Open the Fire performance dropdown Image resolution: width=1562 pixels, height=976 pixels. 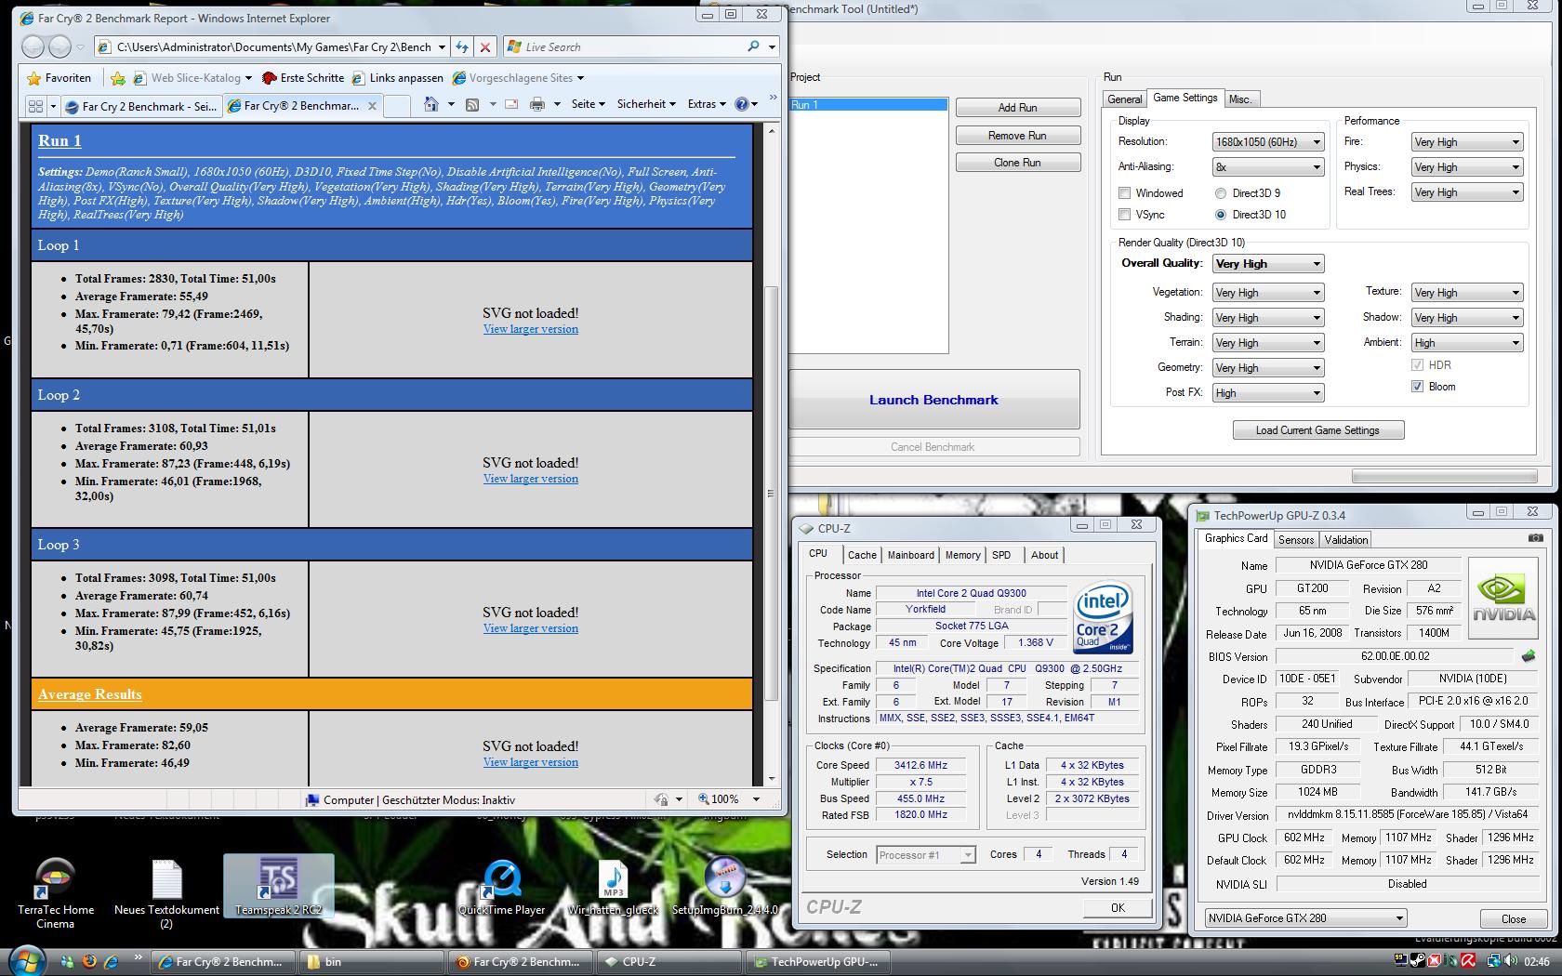coord(1467,142)
